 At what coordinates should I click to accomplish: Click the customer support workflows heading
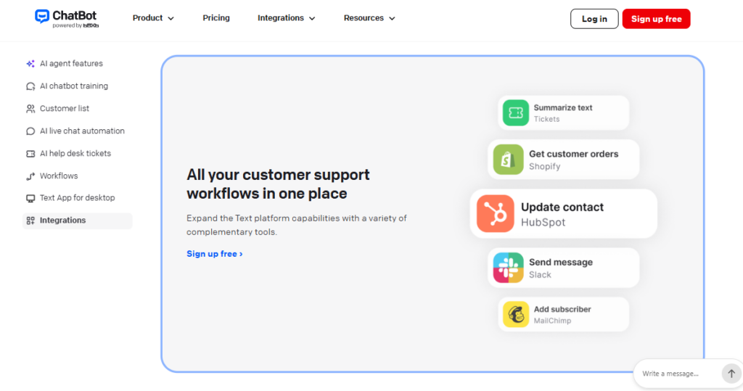coord(278,184)
